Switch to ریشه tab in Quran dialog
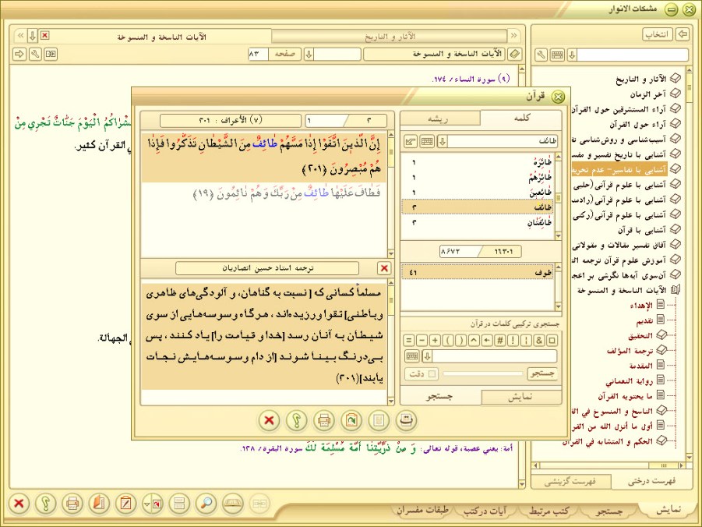Image resolution: width=702 pixels, height=527 pixels. tap(439, 118)
